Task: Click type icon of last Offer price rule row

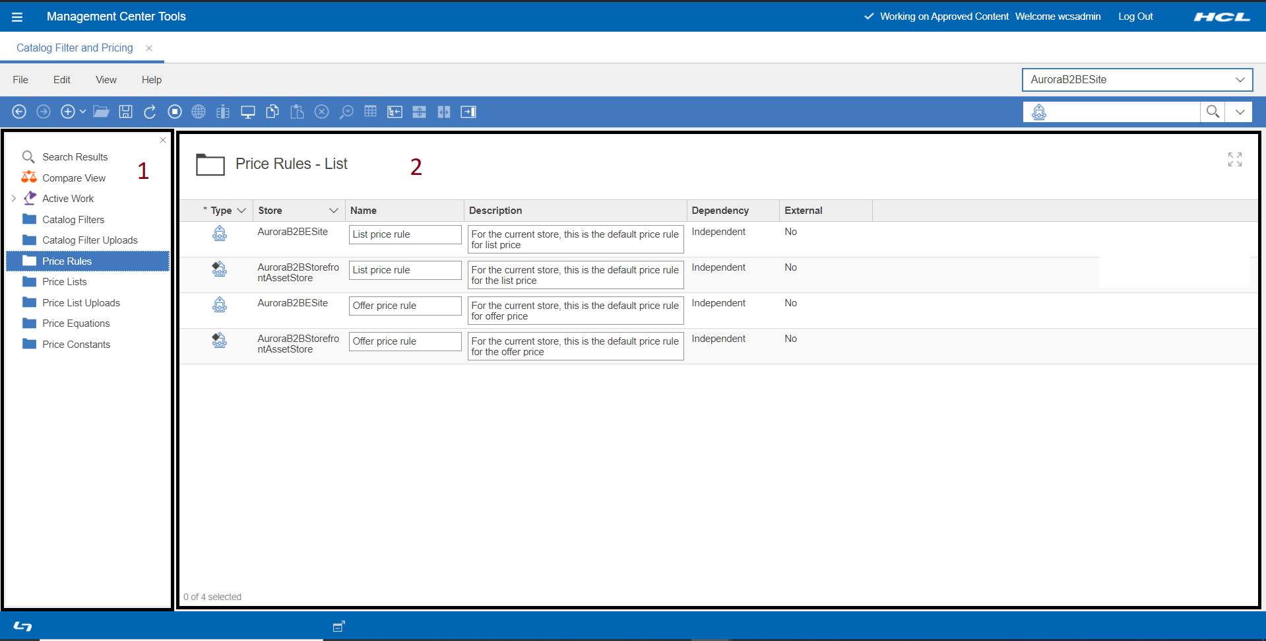Action: 220,340
